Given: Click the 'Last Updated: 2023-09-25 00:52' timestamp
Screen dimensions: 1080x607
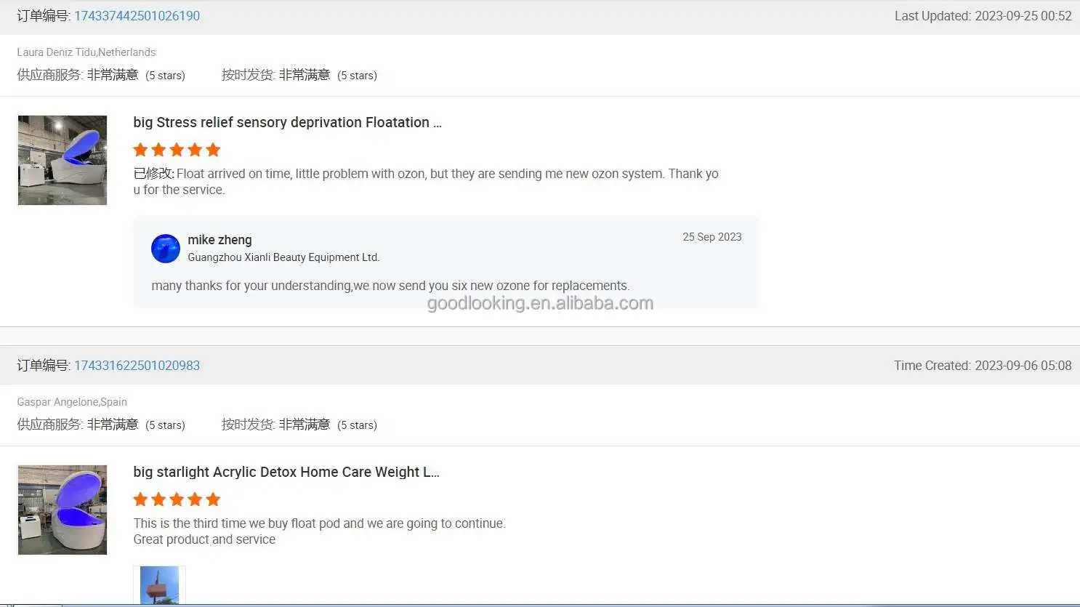Looking at the screenshot, I should tap(983, 16).
